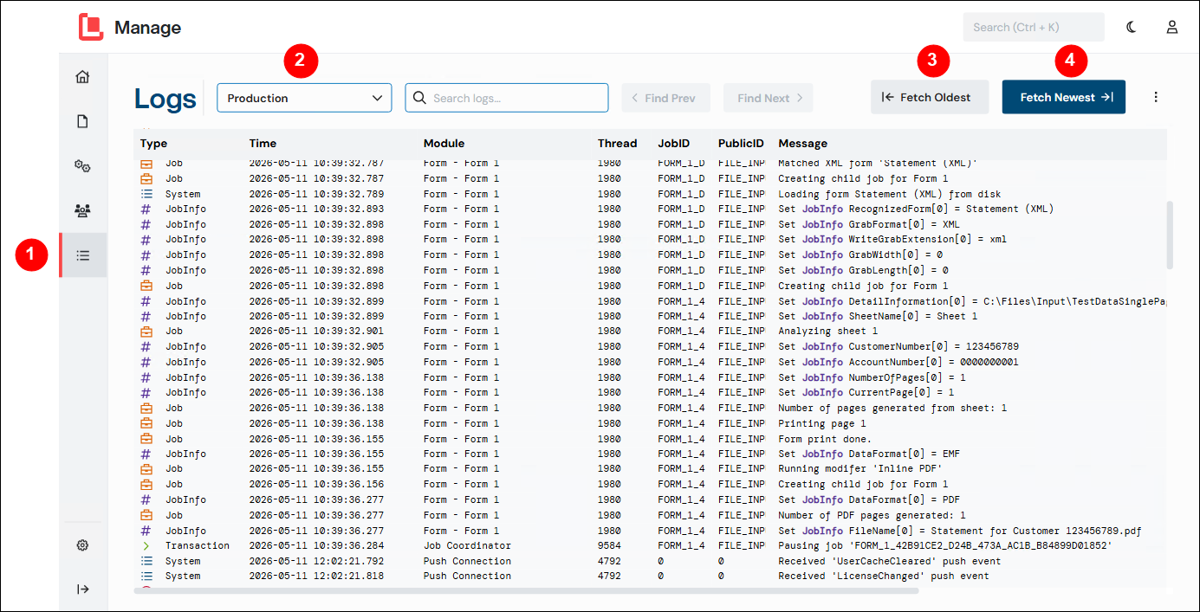Image resolution: width=1200 pixels, height=612 pixels.
Task: Open the gears icon in the sidebar
Action: tap(82, 166)
